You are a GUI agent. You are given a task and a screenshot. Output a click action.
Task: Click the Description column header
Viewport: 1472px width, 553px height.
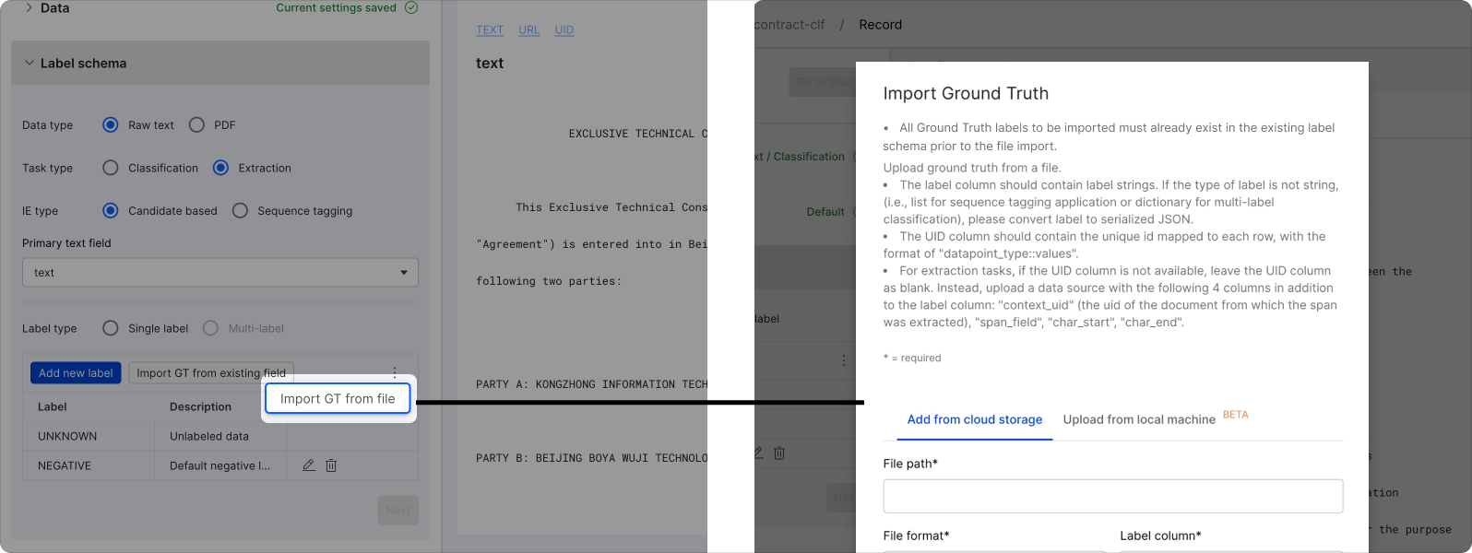tap(200, 406)
